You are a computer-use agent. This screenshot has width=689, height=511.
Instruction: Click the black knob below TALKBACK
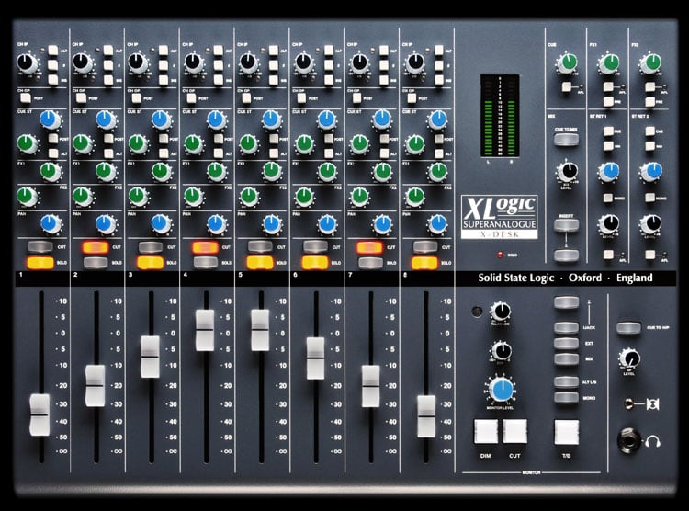pyautogui.click(x=501, y=351)
